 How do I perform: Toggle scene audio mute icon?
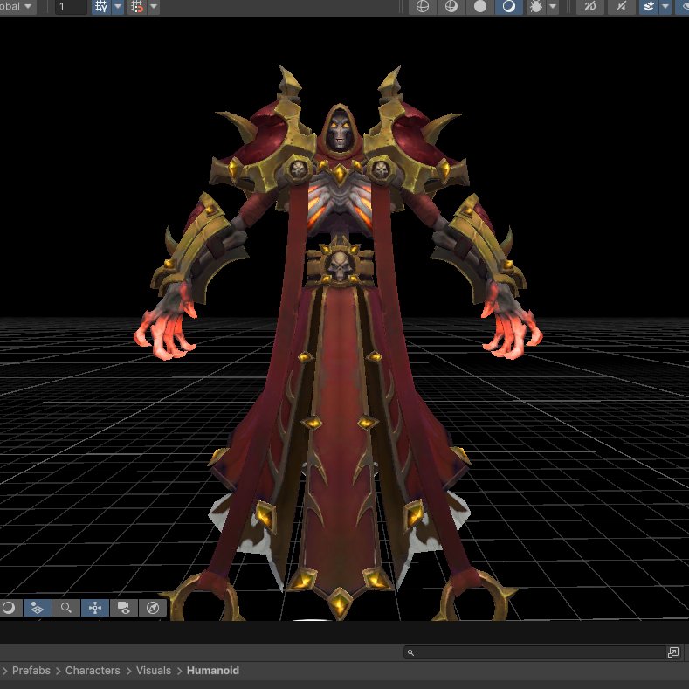(x=621, y=7)
